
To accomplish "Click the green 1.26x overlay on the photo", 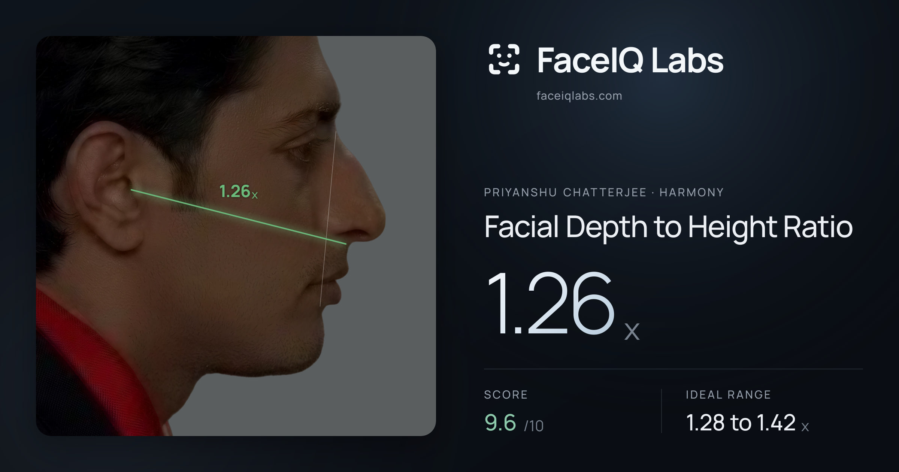I will [x=239, y=191].
